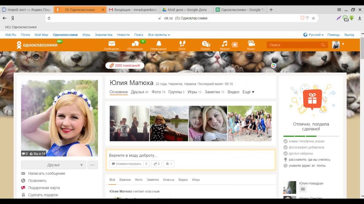Click Написать сообщение link
Viewport: 364px width, 204px height.
47,173
